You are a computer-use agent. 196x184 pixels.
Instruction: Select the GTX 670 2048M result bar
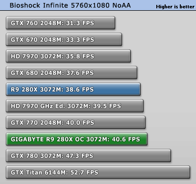[x=64, y=40]
